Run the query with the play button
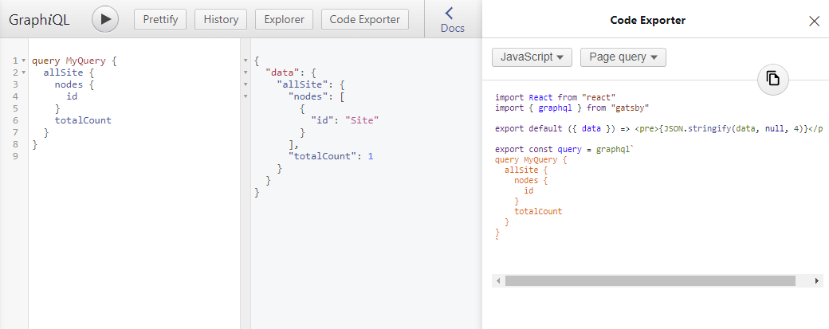 [105, 20]
